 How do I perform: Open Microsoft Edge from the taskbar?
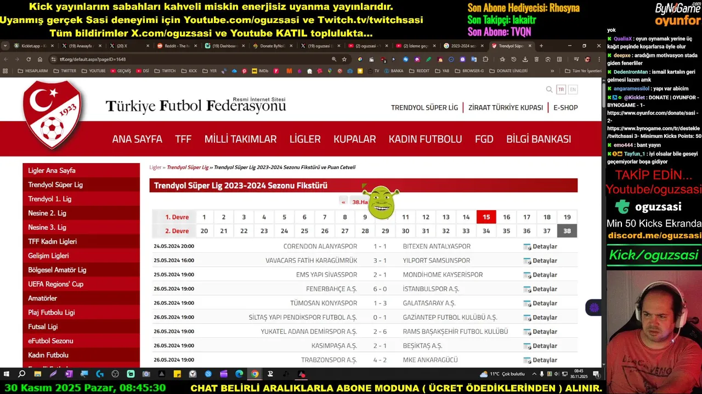[239, 374]
